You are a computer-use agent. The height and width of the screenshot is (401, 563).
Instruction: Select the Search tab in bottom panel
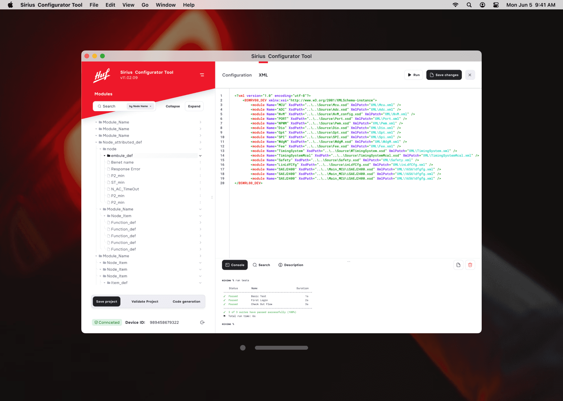click(x=261, y=265)
